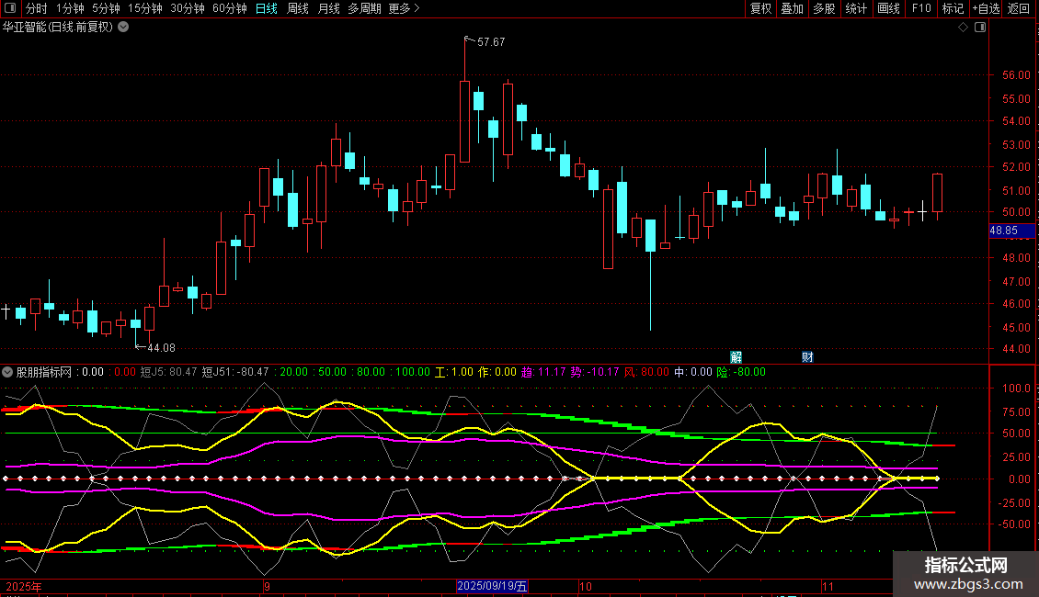Switch to 分时 intraday view
The height and width of the screenshot is (597, 1039).
click(36, 8)
